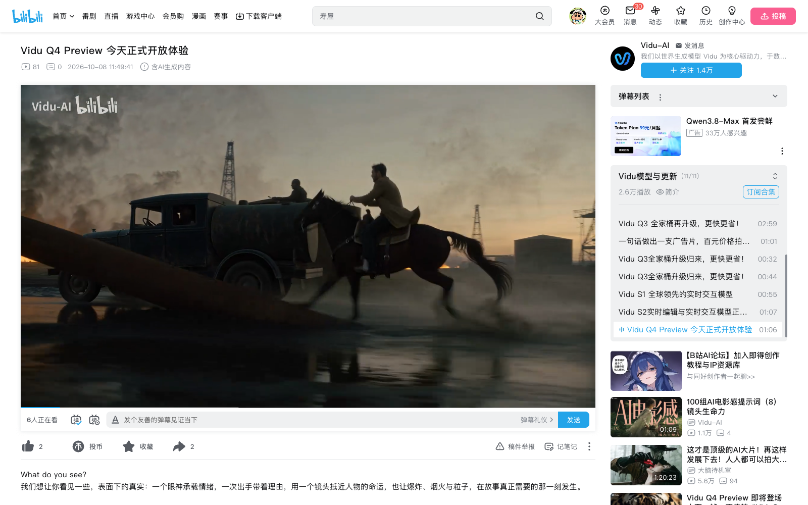This screenshot has width=808, height=505.
Task: Favorite video with 收藏 star icon
Action: tap(129, 446)
